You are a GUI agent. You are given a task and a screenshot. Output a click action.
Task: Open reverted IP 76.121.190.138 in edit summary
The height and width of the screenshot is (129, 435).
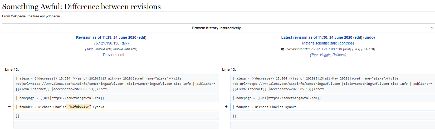pyautogui.click(x=329, y=49)
